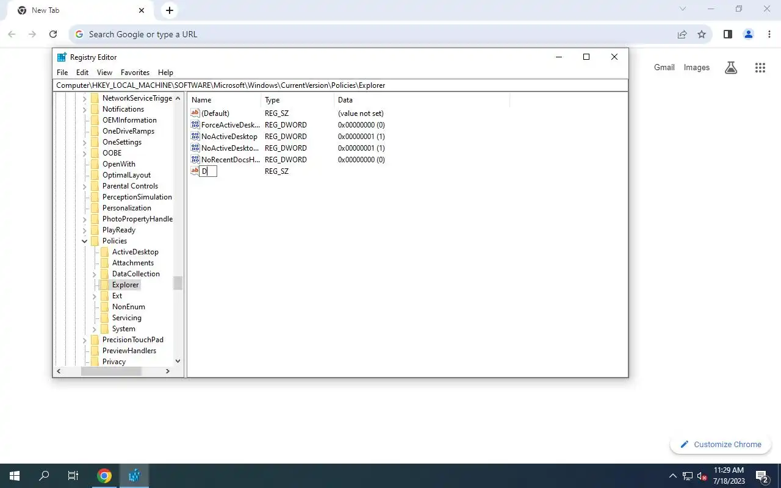Click the Explorer folder icon in tree
Screen dimensions: 781x488
click(104, 285)
